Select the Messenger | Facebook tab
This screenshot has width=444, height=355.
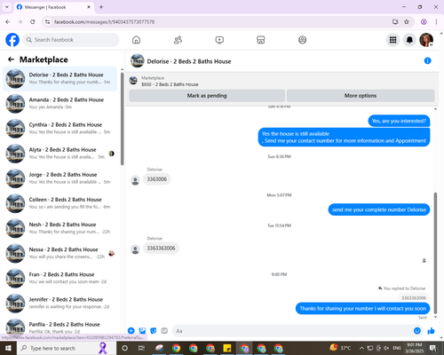tap(53, 7)
